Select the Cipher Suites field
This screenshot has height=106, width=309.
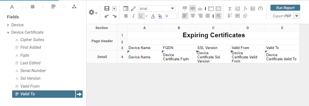tap(32, 40)
